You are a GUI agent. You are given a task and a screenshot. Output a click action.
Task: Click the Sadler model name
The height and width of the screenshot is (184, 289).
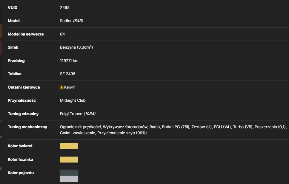click(66, 21)
